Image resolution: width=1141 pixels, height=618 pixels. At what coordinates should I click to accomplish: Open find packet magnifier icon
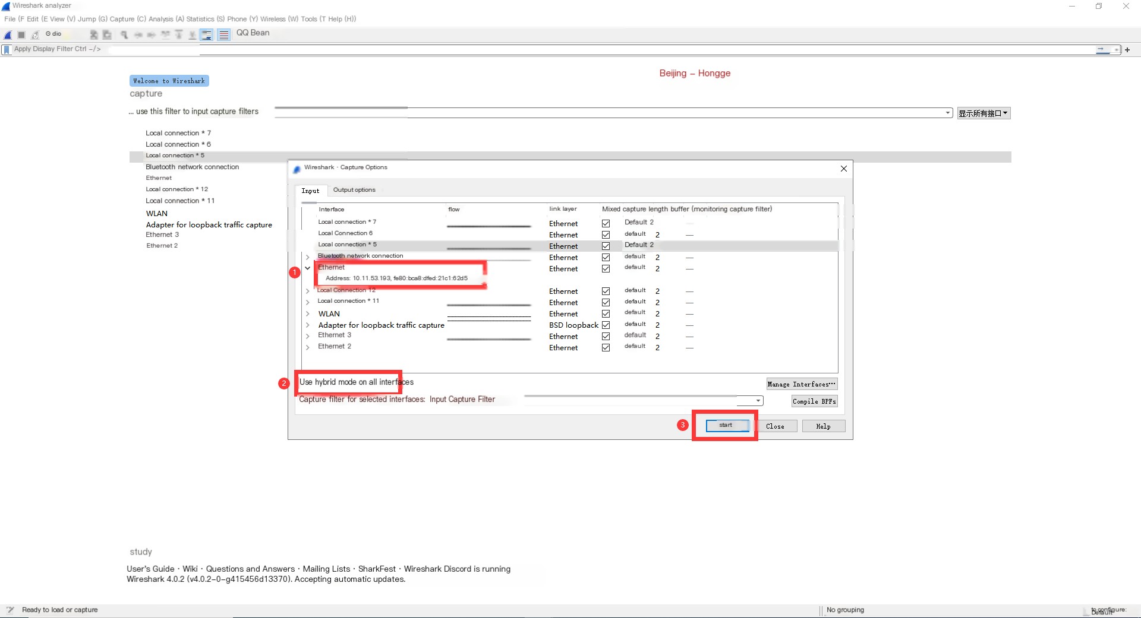[124, 34]
